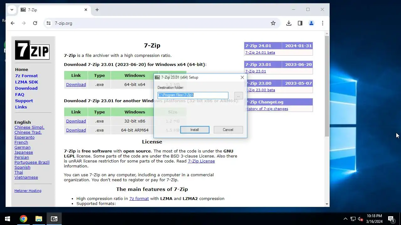
Task: Close the 7-Zip Setup dialog
Action: pos(242,77)
